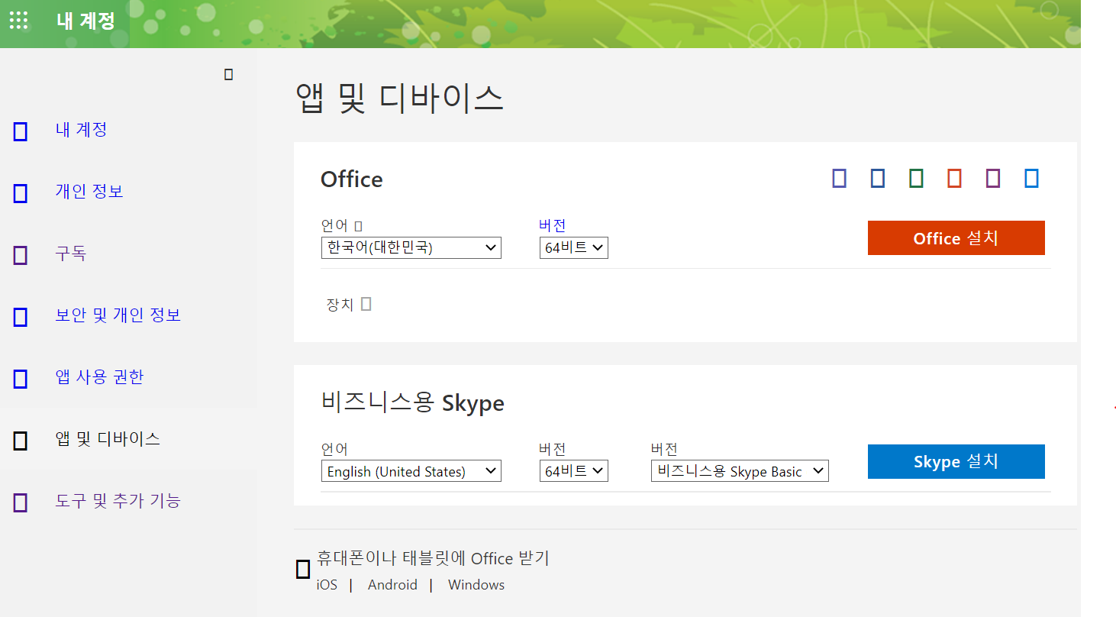Click the Skype 설치 button
1116x617 pixels.
click(x=956, y=462)
